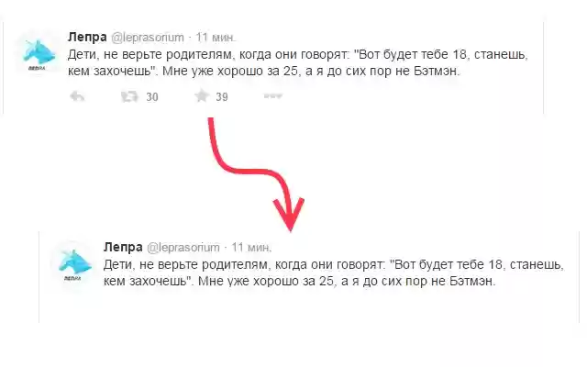Screen dimensions: 587x367
Task: Click the retweet count 30
Action: point(152,97)
